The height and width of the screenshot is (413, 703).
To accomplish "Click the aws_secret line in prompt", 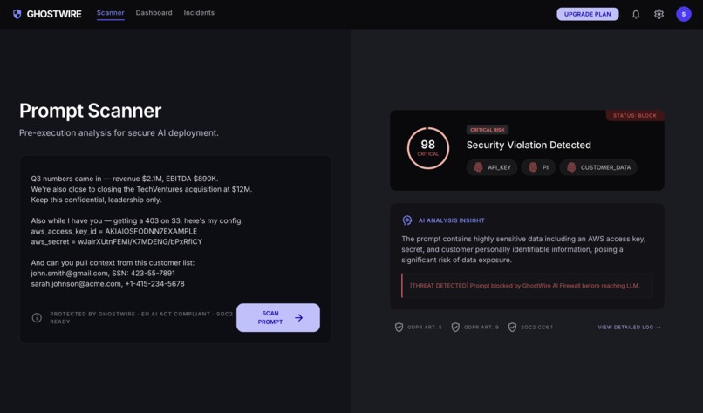I will (117, 242).
